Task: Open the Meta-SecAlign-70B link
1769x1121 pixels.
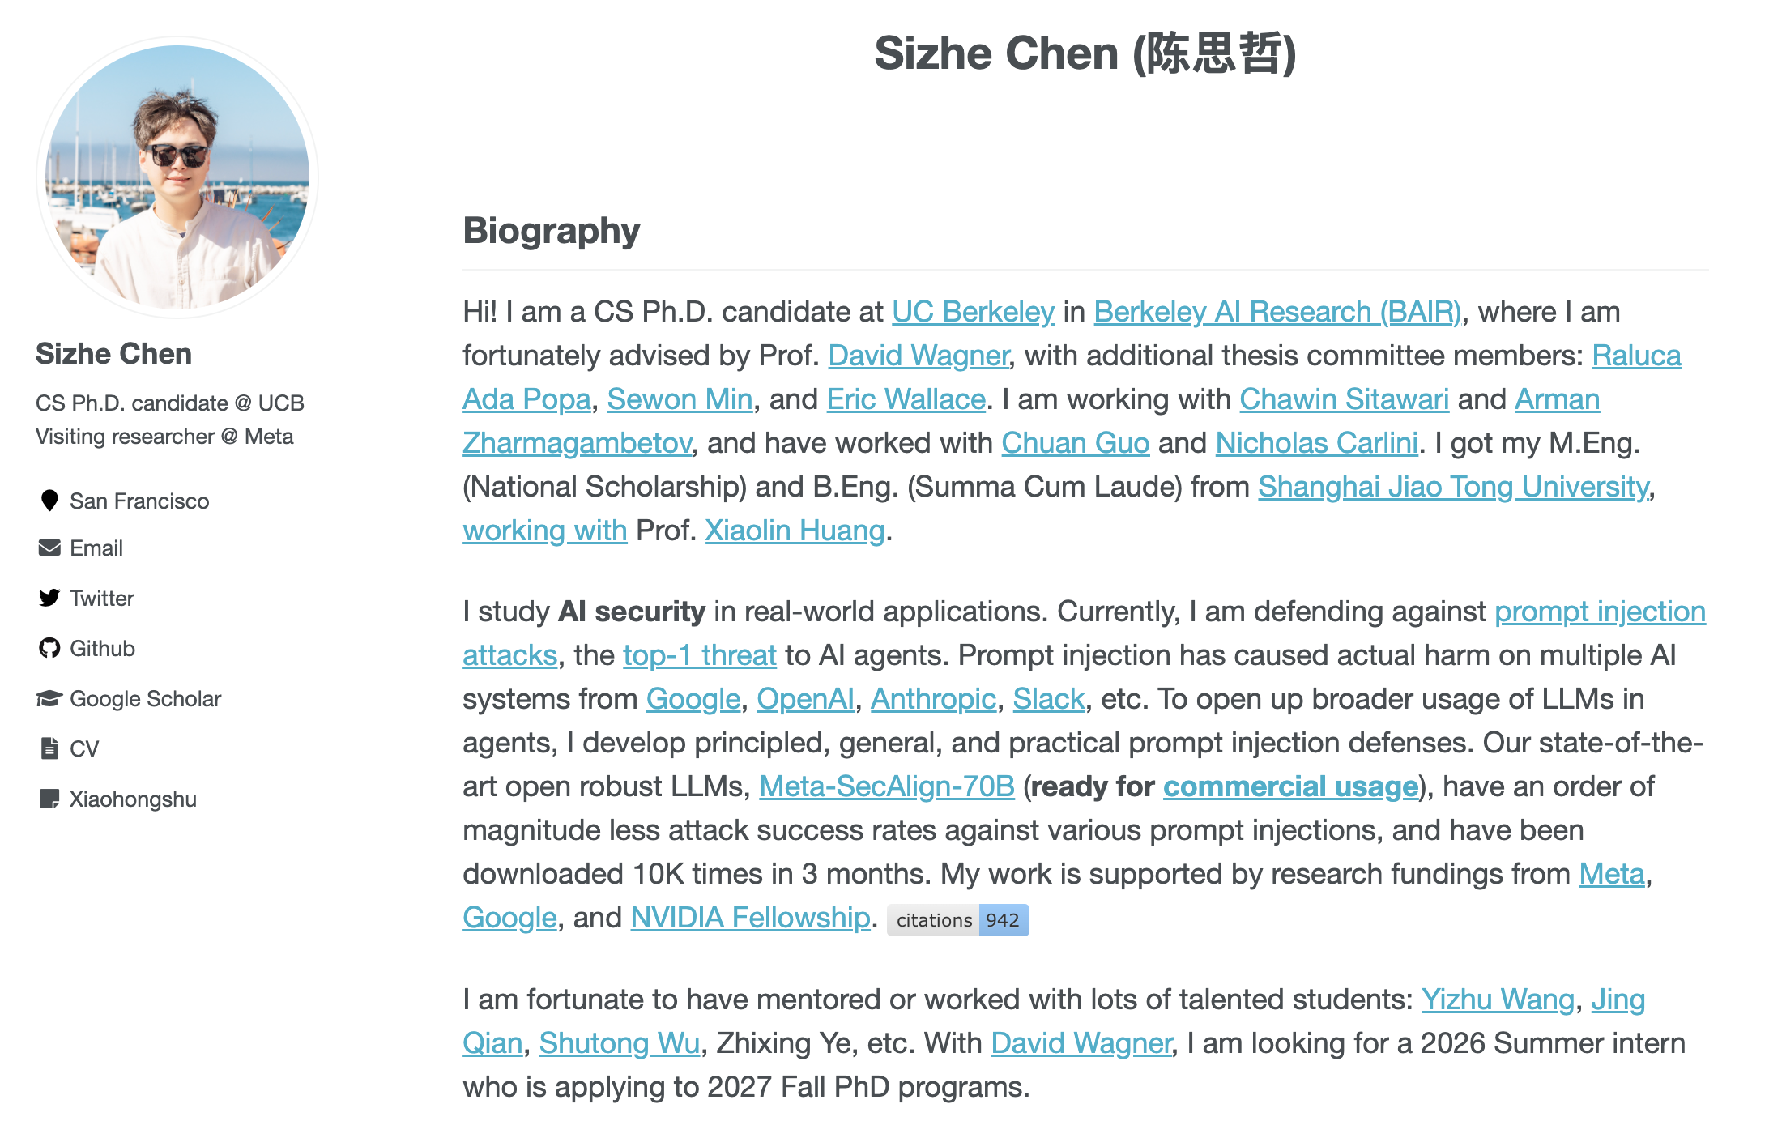Action: pos(886,786)
